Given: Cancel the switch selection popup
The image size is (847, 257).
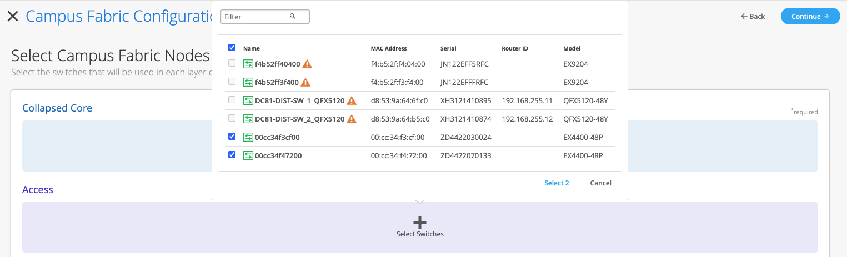Looking at the screenshot, I should (600, 183).
